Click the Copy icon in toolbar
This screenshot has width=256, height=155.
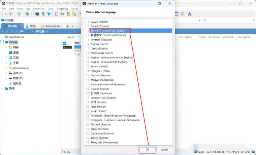point(57,14)
